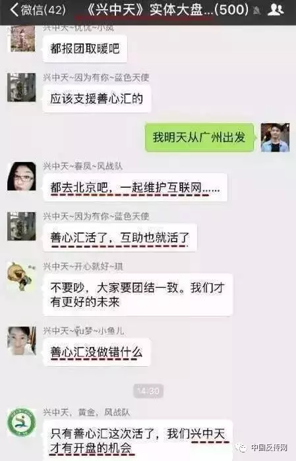Tap 蓝色天使 avatar beside 善心汇活了 message
Image resolution: width=296 pixels, height=461 pixels.
(x=22, y=226)
